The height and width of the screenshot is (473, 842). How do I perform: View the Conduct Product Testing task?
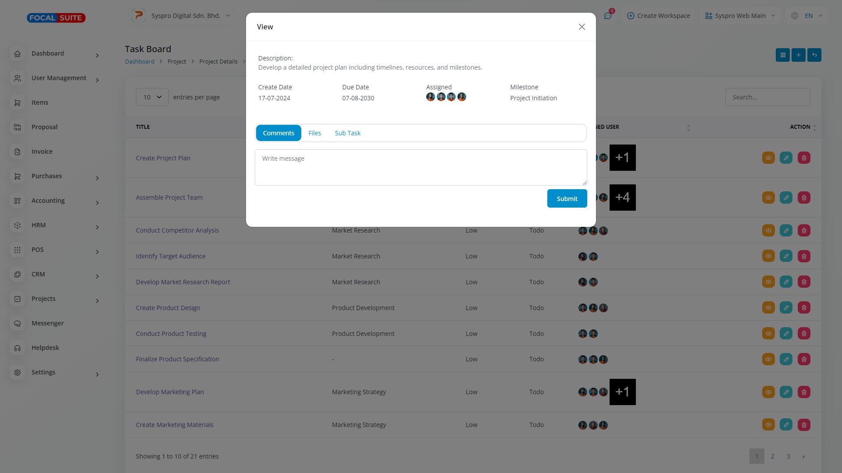[768, 334]
